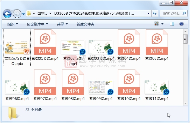Select 完整版75节课目录.pptx thumbnail

coord(17,47)
